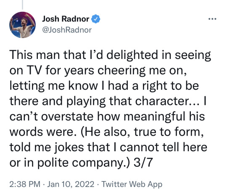Open the three-dot more options menu
The height and width of the screenshot is (195, 227).
click(x=212, y=19)
